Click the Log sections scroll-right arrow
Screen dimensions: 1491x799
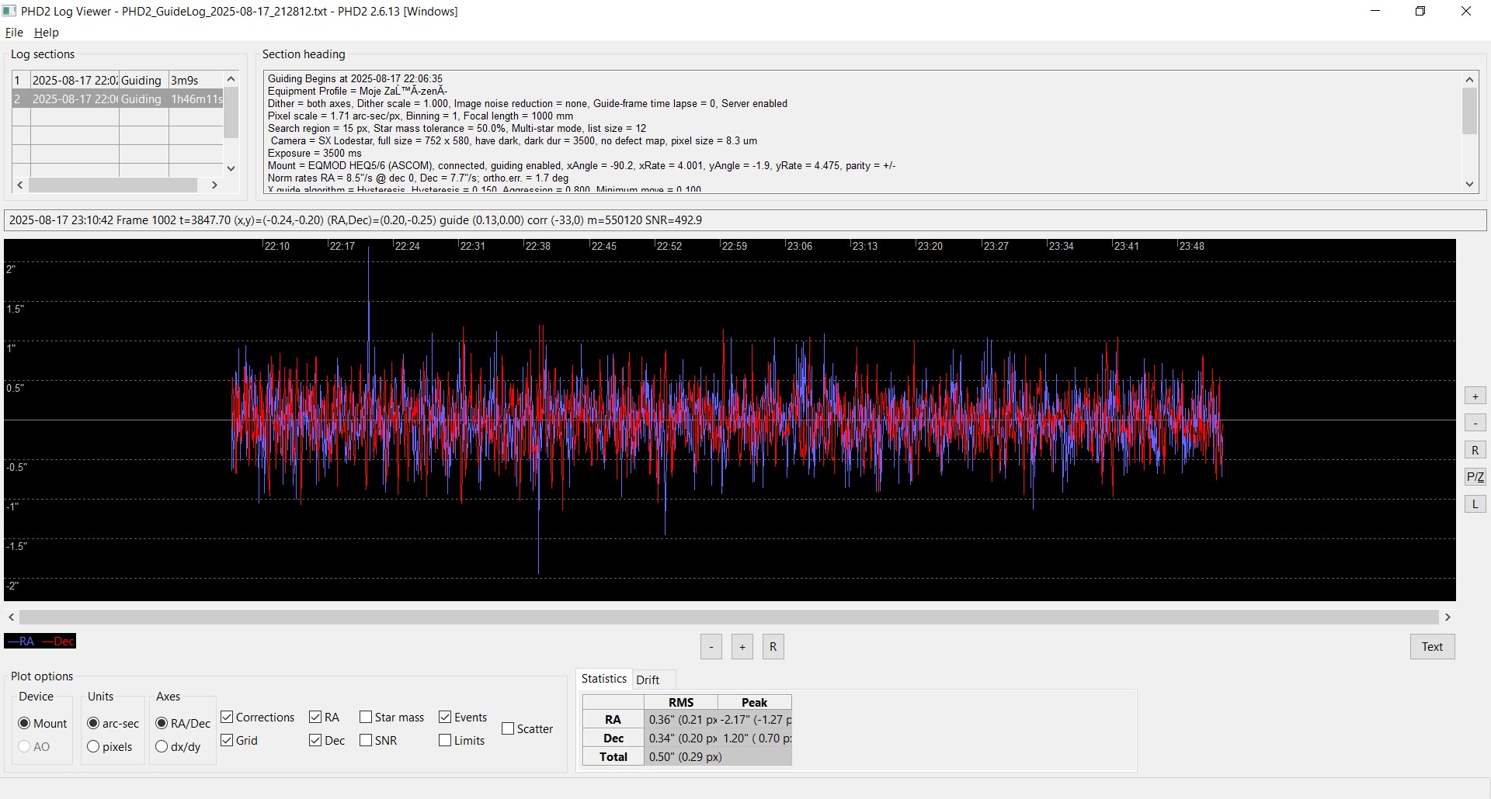(214, 185)
